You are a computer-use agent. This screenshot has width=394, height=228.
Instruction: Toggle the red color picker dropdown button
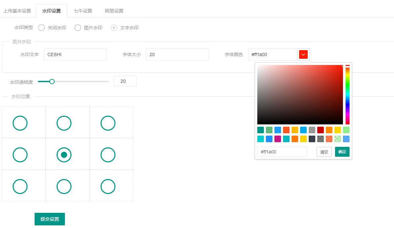pyautogui.click(x=303, y=54)
